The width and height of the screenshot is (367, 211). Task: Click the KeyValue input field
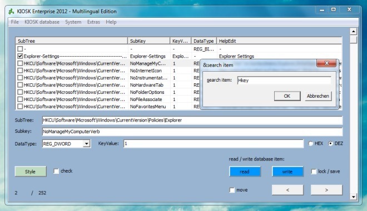tap(214, 143)
